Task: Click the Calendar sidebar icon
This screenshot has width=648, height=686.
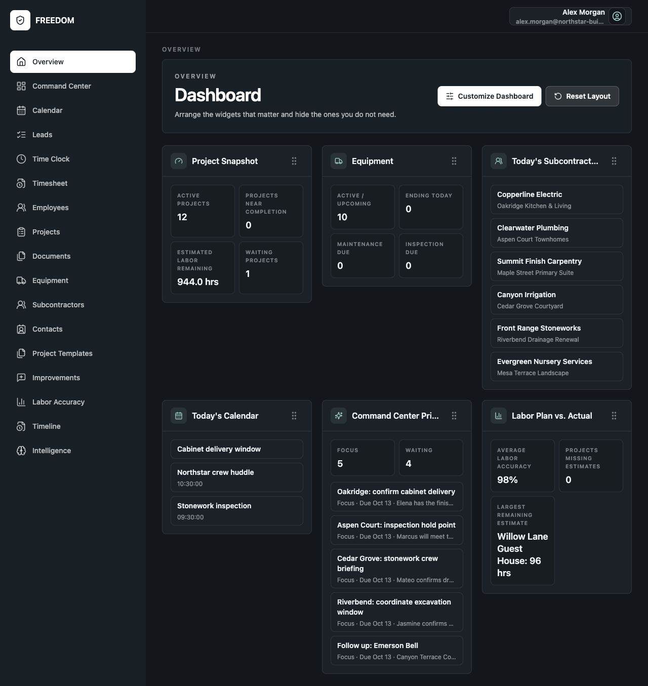Action: 21,110
